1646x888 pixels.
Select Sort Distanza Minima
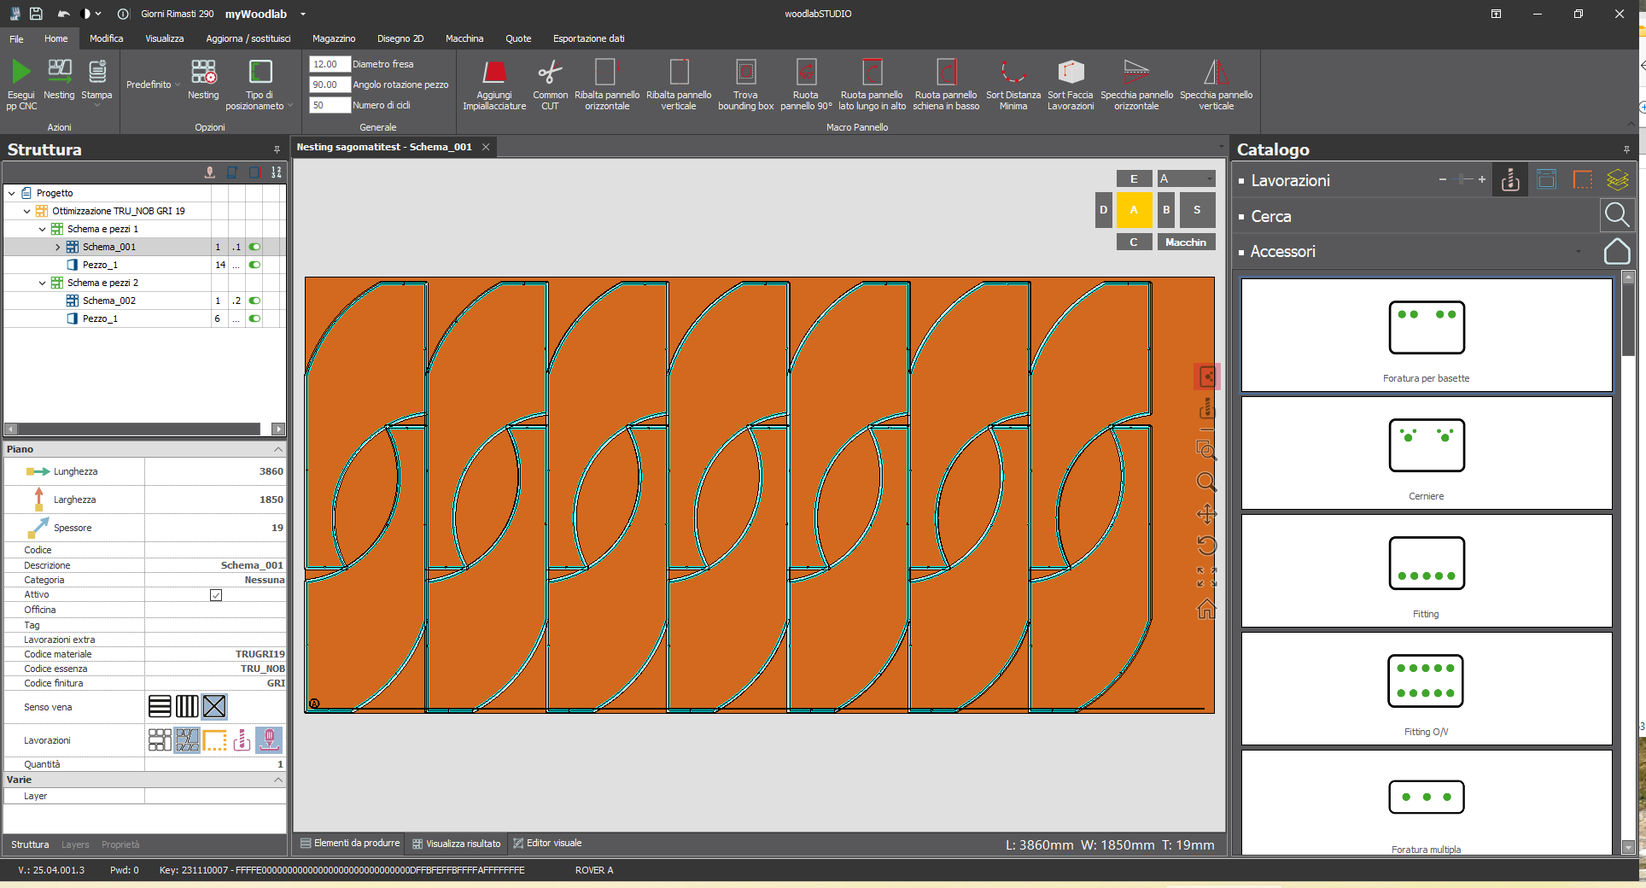(x=1012, y=83)
